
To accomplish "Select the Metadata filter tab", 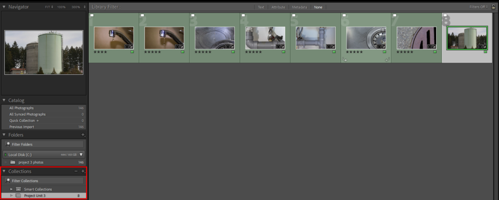I will click(299, 7).
